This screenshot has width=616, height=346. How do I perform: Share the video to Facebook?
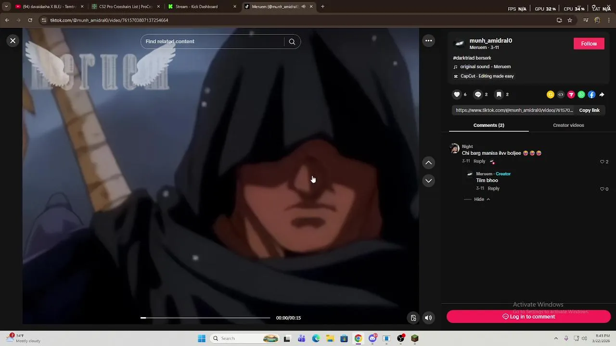coord(591,95)
